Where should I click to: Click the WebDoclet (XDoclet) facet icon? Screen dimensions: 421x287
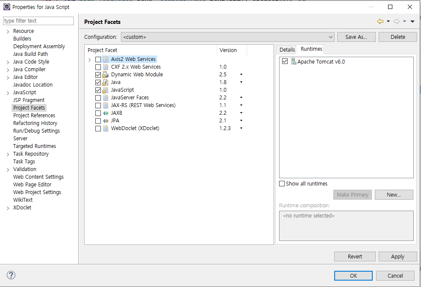(x=106, y=128)
